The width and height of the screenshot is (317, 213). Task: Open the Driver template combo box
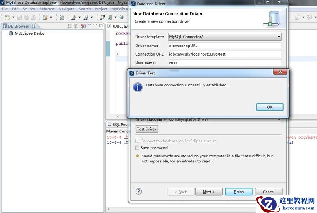224,37
